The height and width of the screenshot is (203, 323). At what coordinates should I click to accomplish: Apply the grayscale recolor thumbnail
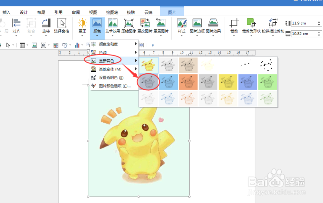[168, 65]
